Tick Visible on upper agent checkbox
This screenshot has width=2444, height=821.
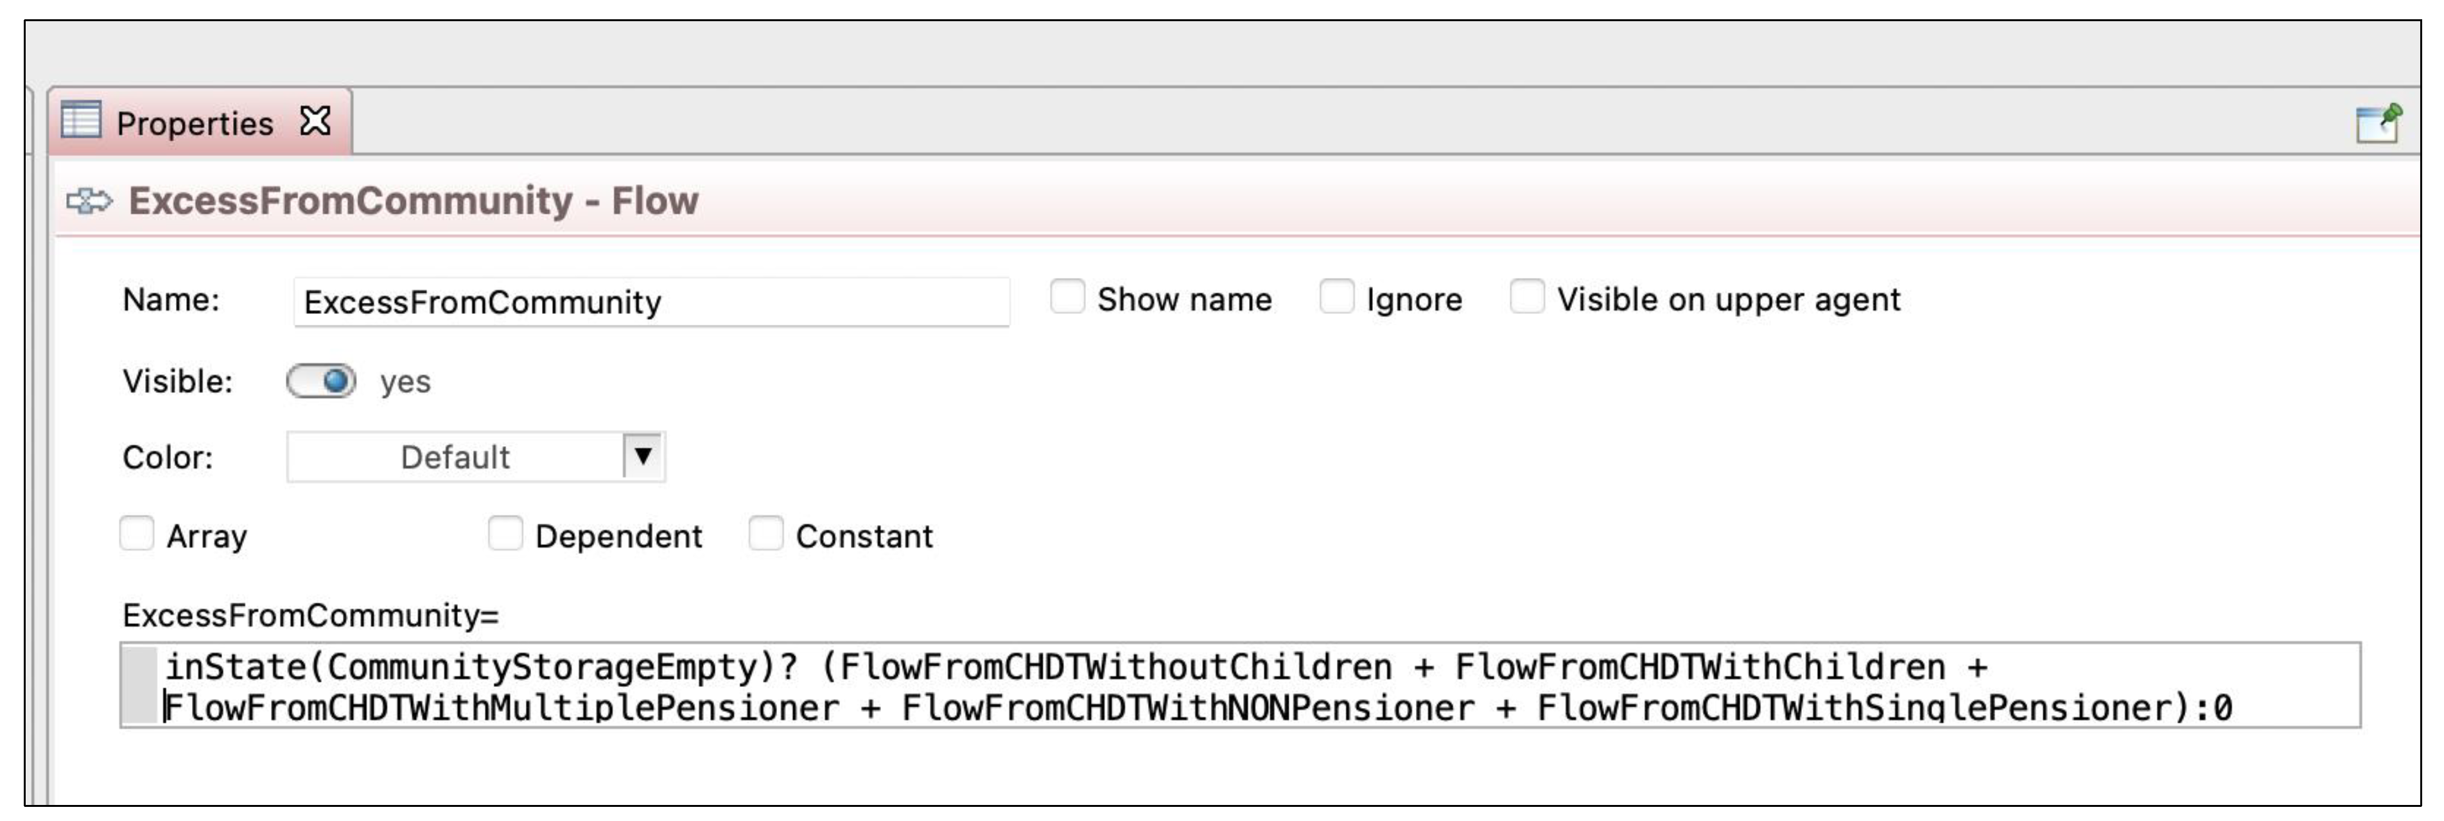click(1526, 297)
